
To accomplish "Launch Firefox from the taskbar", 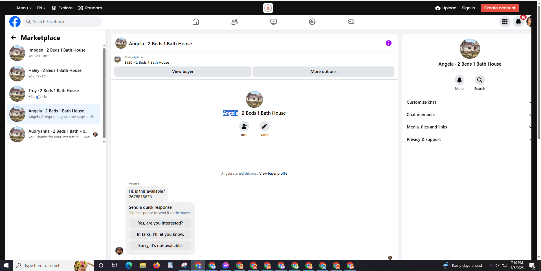I will click(x=156, y=265).
